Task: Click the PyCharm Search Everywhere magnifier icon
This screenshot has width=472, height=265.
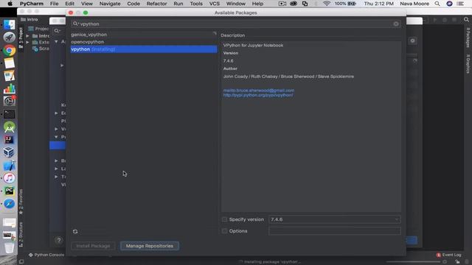Action: click(466, 20)
